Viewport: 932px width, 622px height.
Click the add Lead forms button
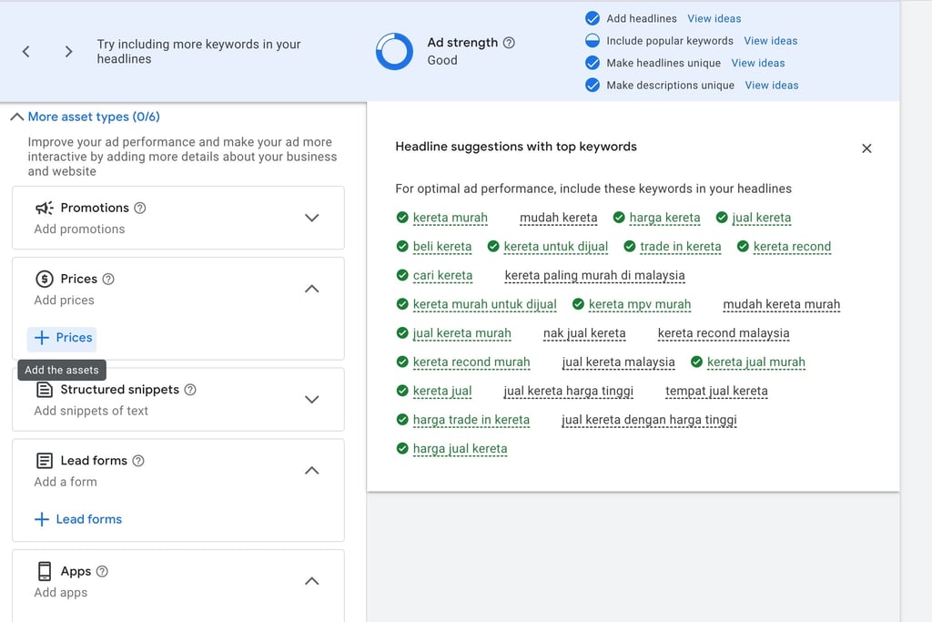tap(78, 519)
